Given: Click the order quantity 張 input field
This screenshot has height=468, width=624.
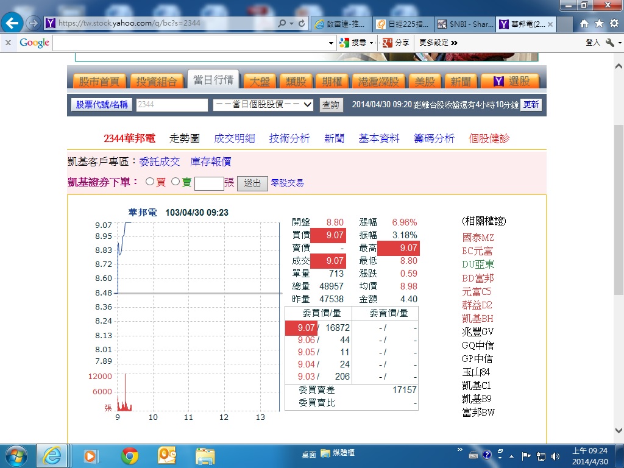Looking at the screenshot, I should point(209,183).
